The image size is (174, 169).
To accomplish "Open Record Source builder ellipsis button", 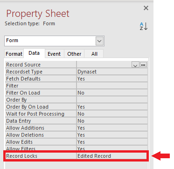I will coord(143,65).
